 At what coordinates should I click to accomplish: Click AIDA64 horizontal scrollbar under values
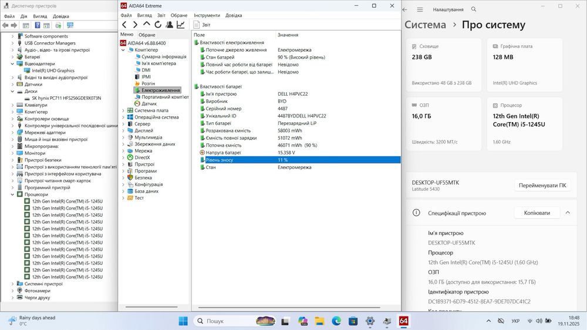pos(289,308)
